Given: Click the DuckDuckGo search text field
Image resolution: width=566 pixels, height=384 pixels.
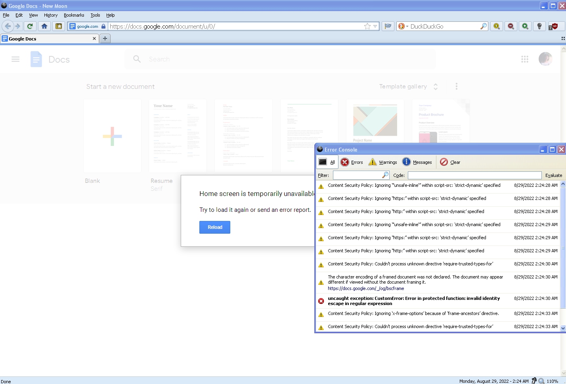Looking at the screenshot, I should coord(444,26).
